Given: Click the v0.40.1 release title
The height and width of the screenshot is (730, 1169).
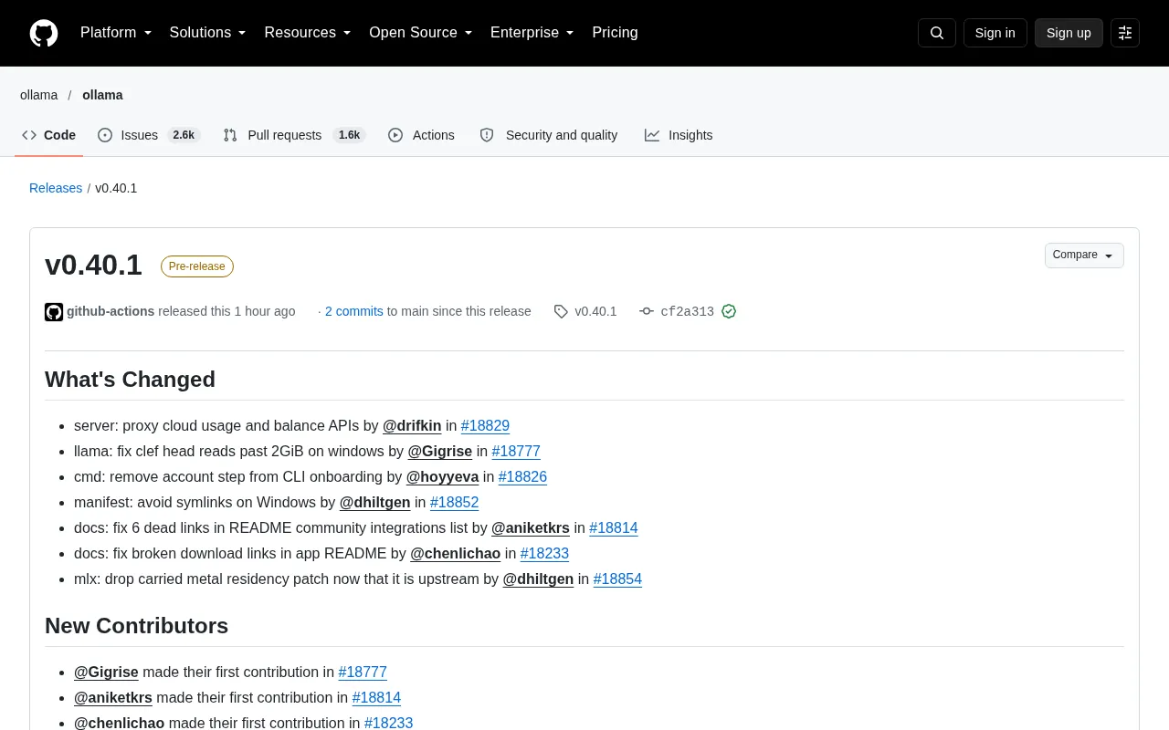Looking at the screenshot, I should (93, 265).
